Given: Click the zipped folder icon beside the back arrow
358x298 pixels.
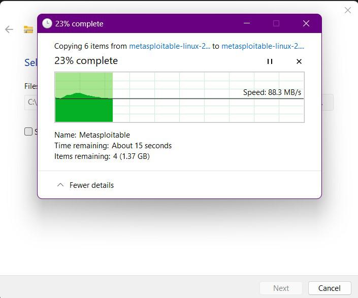Looking at the screenshot, I should point(28,29).
